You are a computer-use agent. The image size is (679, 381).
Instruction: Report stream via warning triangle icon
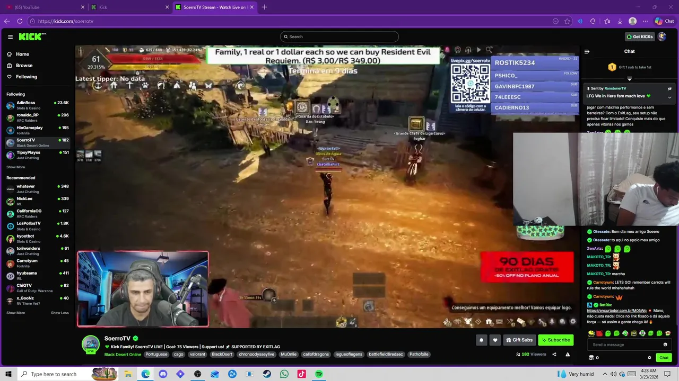coord(568,355)
